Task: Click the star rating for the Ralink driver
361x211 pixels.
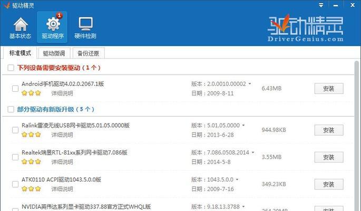Action: point(31,135)
